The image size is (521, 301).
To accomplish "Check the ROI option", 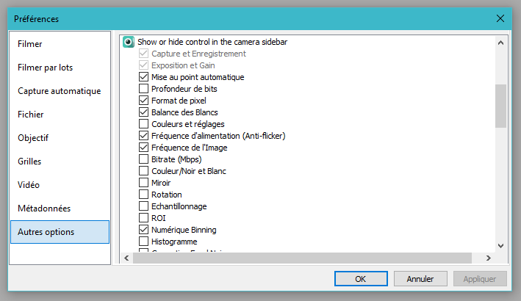I will point(143,218).
